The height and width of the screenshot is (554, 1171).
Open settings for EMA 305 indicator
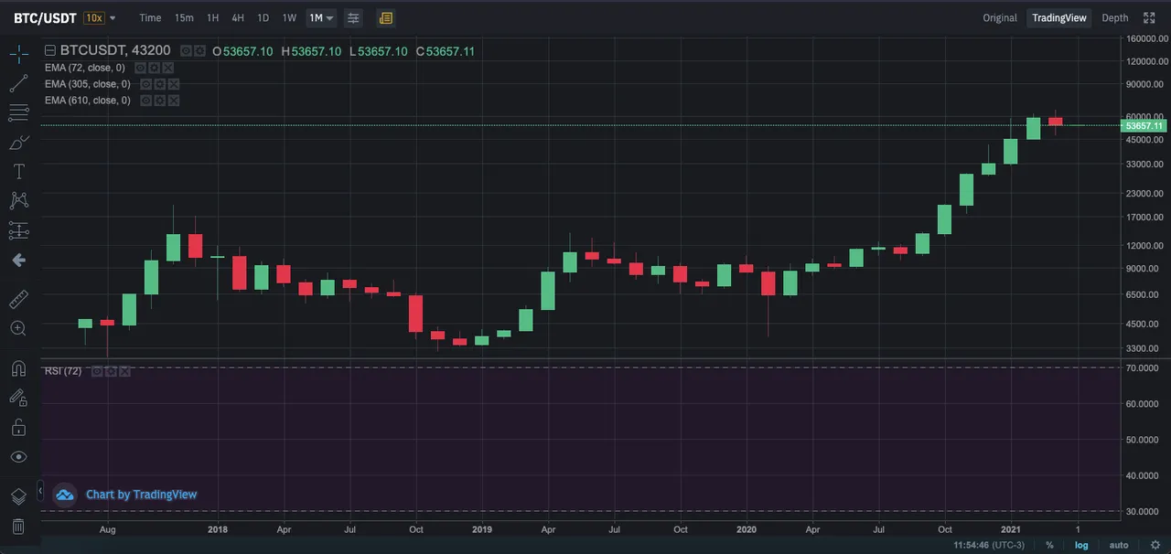159,84
